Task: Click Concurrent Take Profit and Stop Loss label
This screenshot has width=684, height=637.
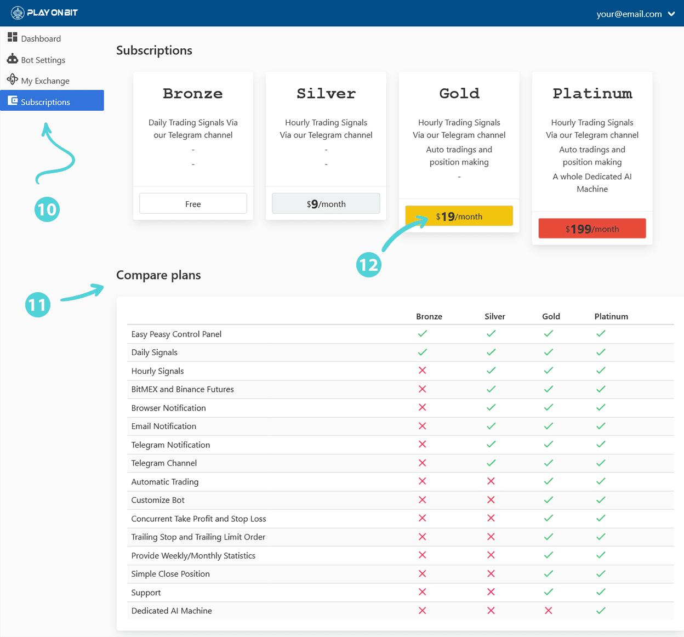Action: 199,519
